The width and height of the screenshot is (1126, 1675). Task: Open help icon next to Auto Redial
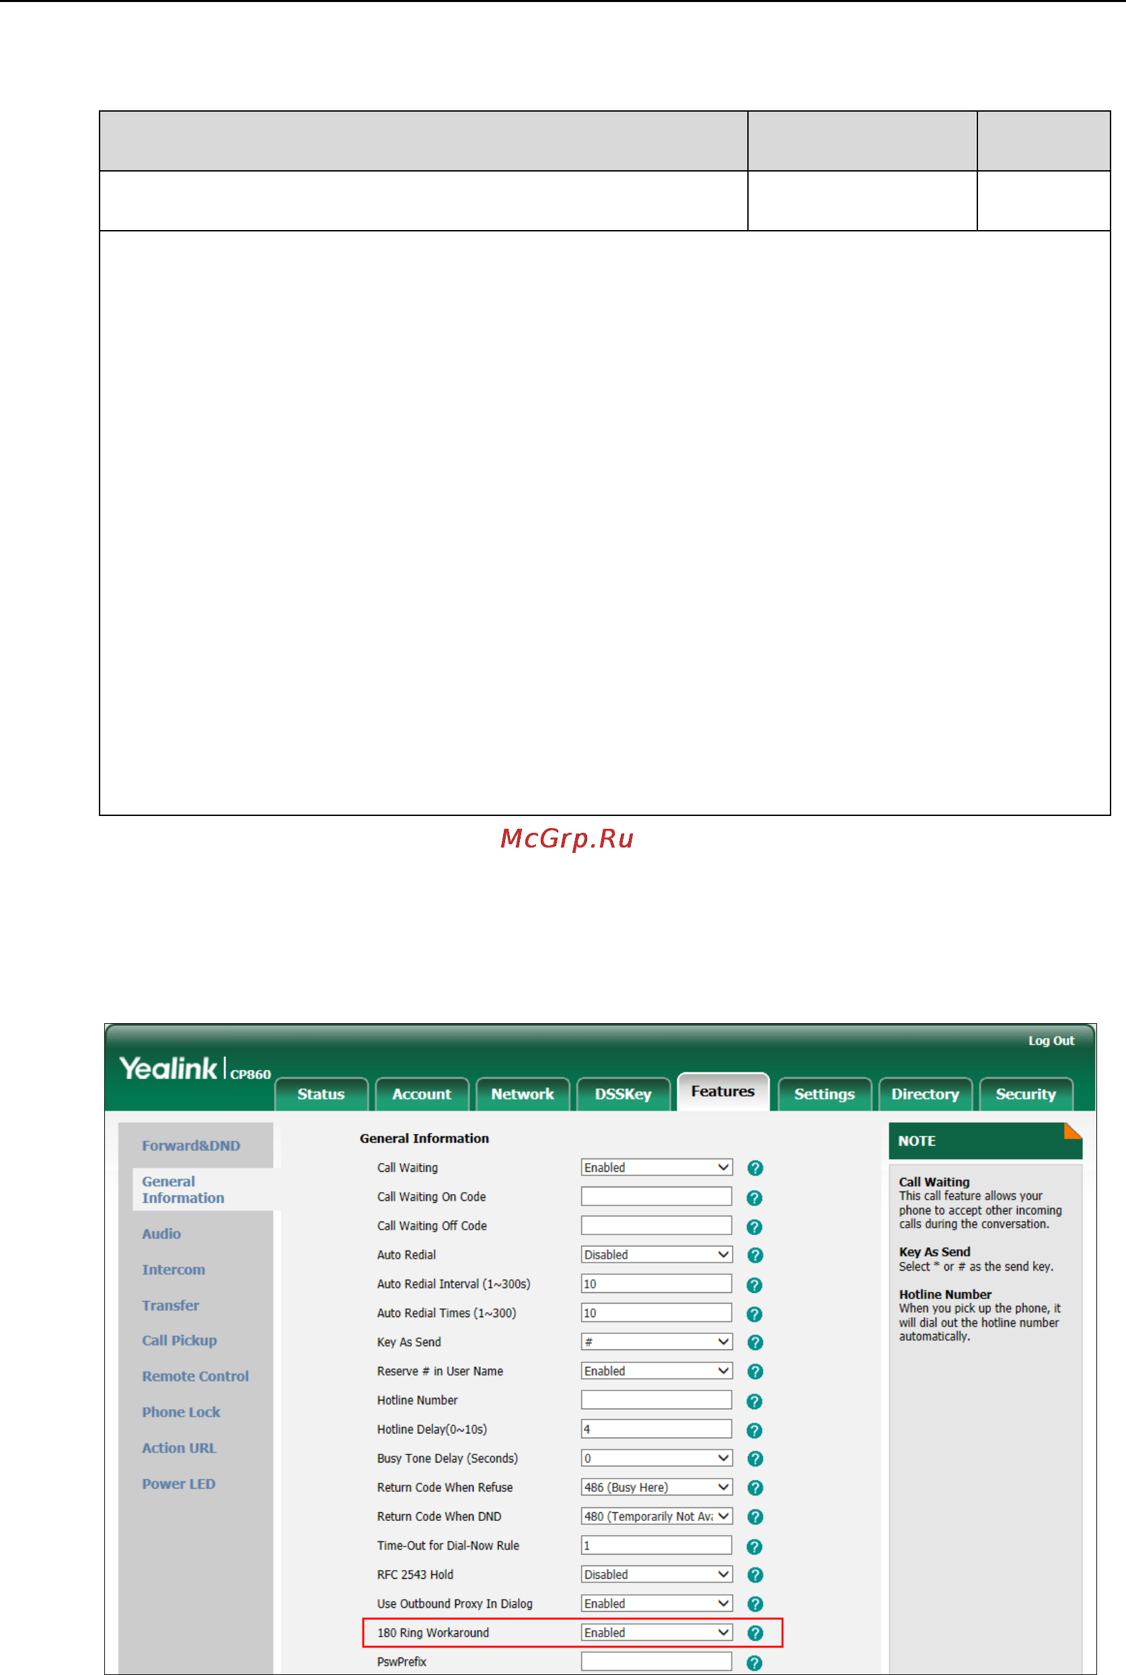point(755,1255)
